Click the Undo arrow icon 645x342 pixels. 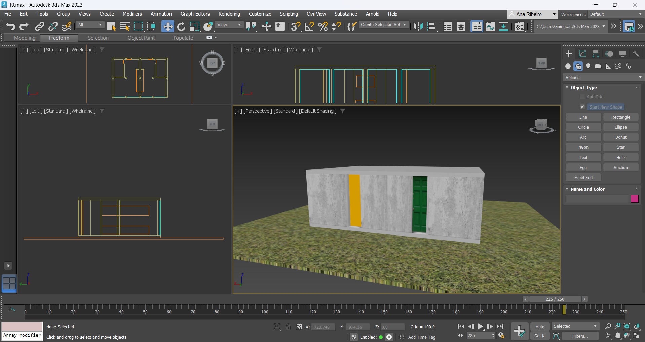10,26
